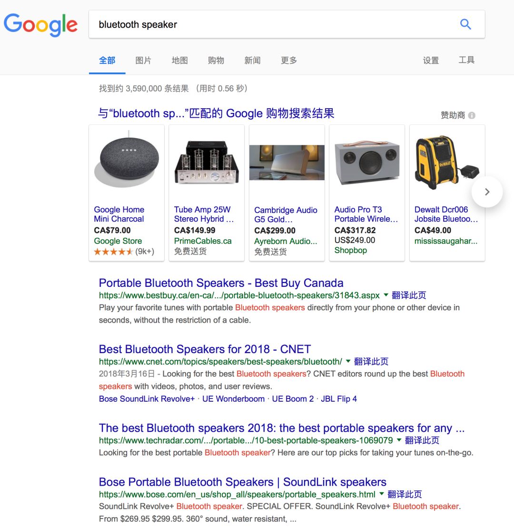Switch to the 图片 images tab

[143, 61]
